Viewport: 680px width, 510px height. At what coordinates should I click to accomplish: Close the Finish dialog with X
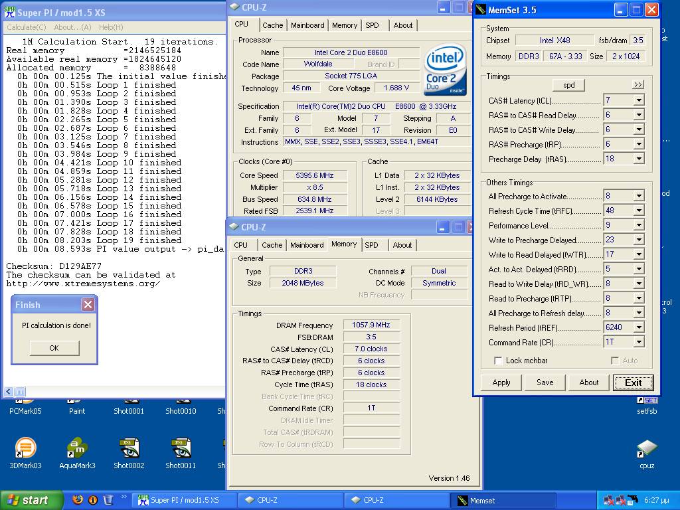pyautogui.click(x=88, y=304)
